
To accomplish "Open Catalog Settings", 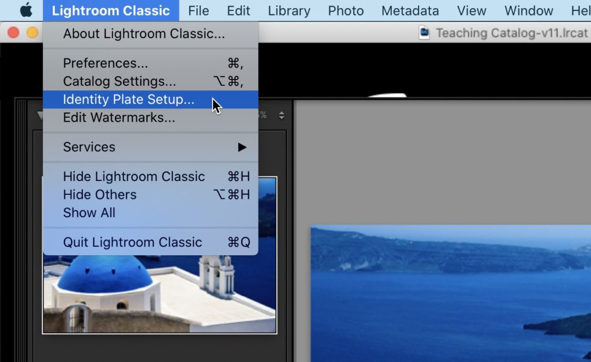I will (151, 81).
